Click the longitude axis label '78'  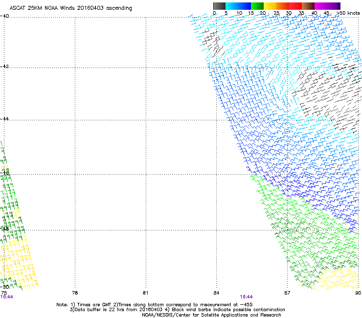(75, 293)
